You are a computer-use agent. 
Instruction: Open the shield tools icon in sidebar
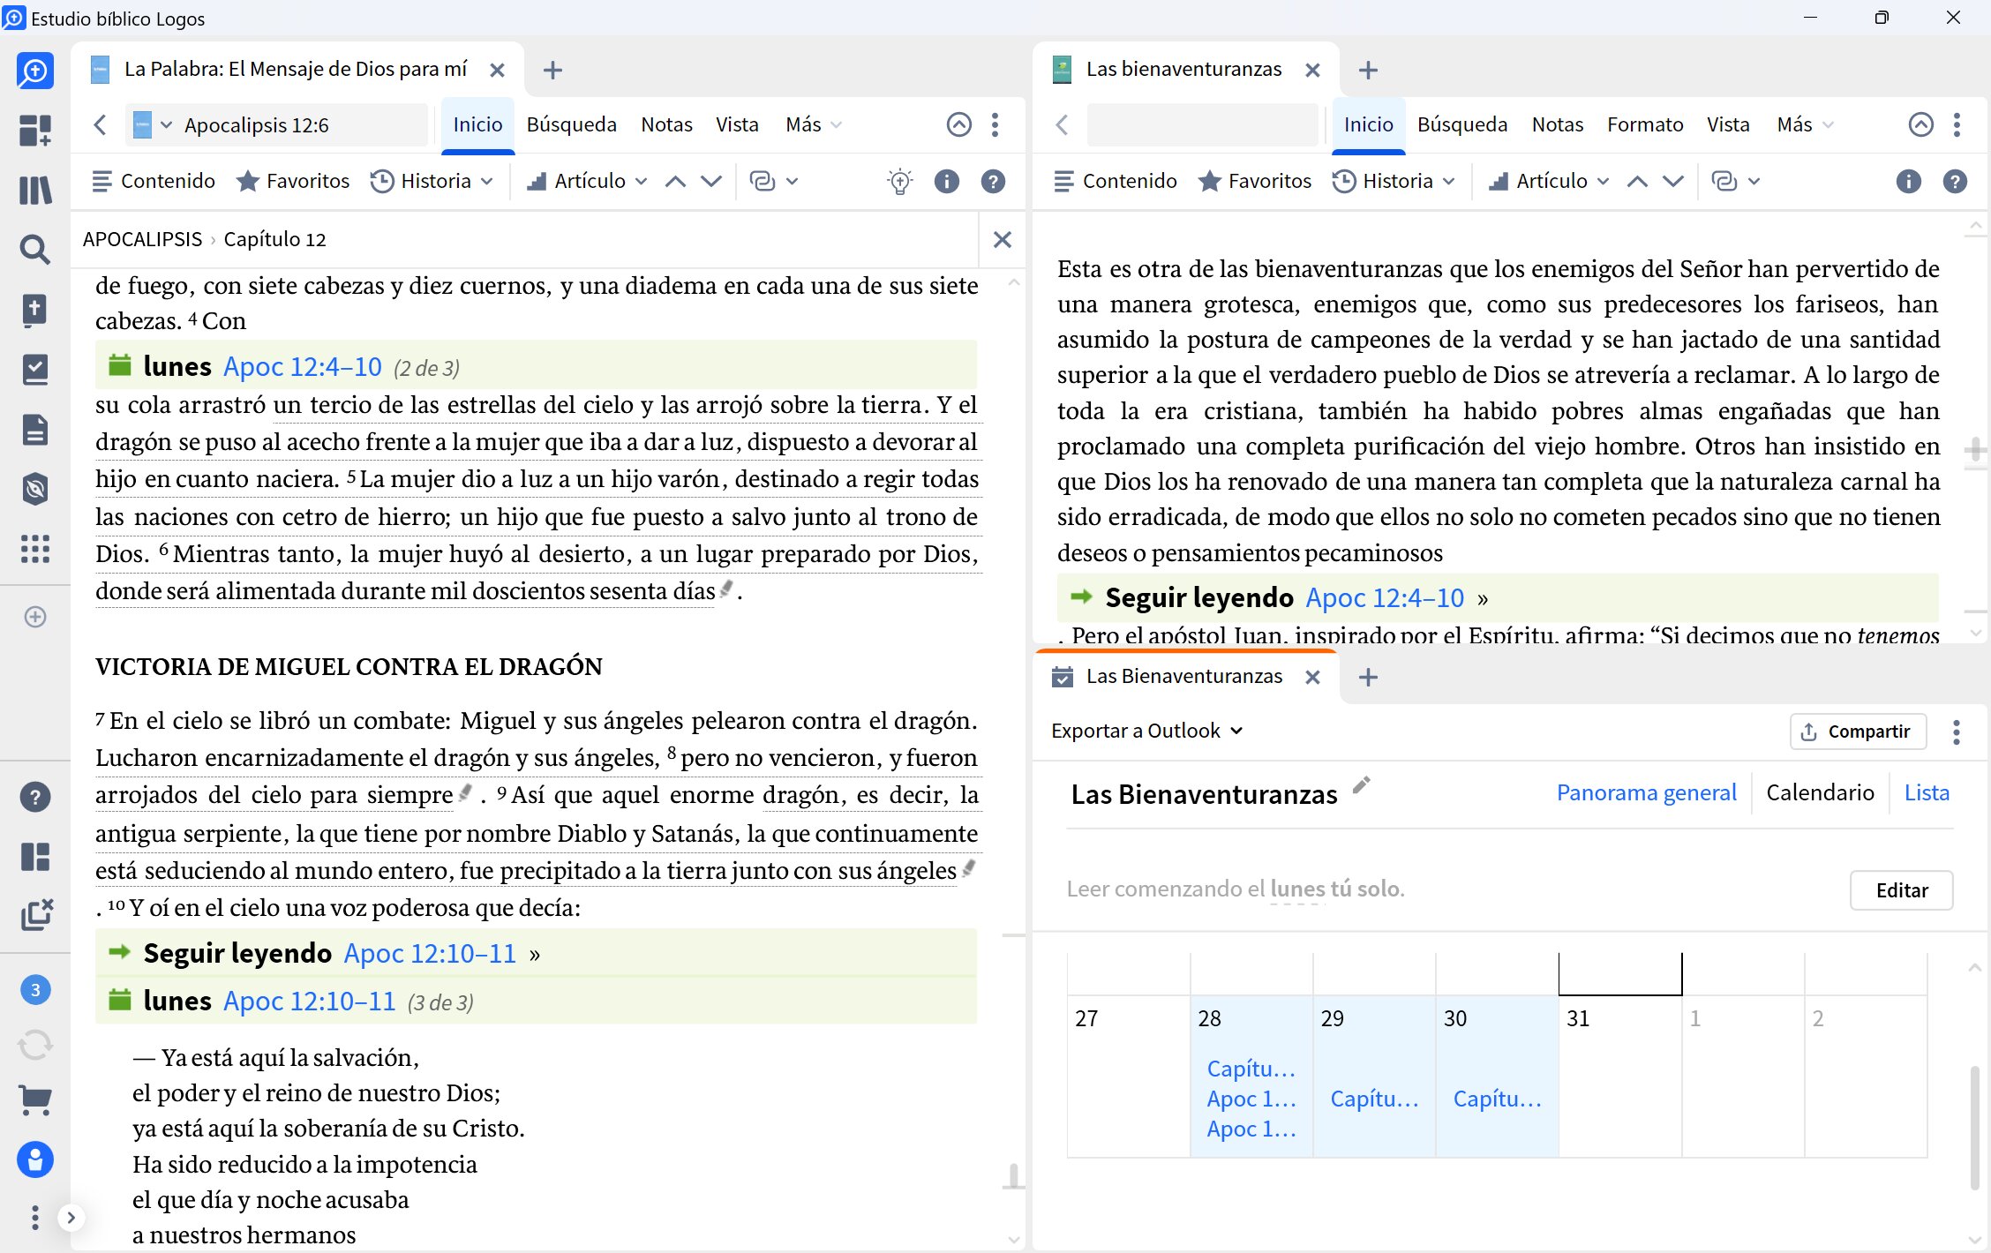35,489
